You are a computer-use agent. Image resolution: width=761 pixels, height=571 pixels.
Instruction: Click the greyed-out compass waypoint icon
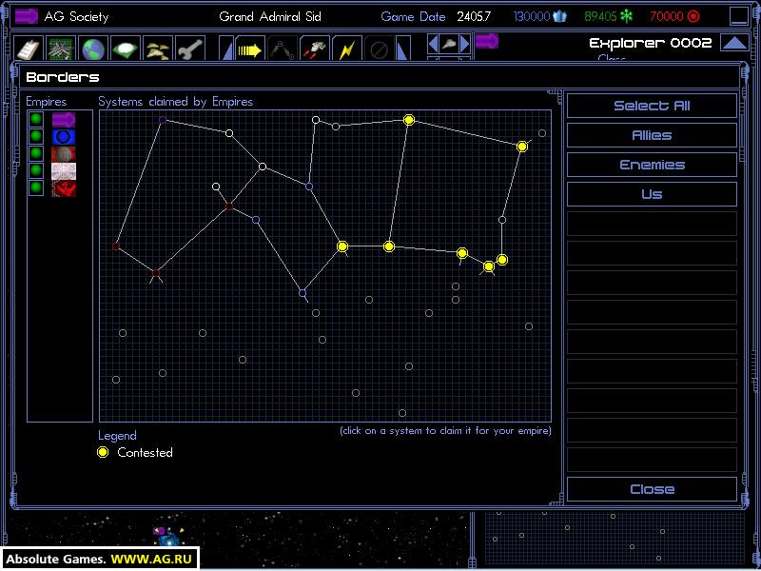click(x=283, y=49)
